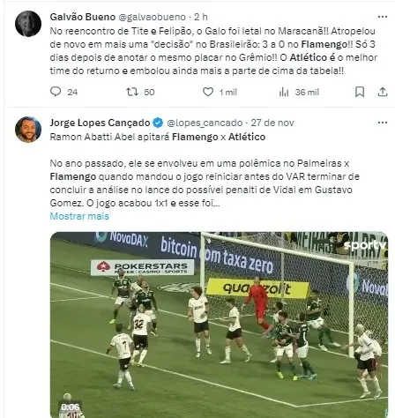This screenshot has height=418, width=395.
Task: Expand tweet text with Mostrar mais
Action: [79, 216]
